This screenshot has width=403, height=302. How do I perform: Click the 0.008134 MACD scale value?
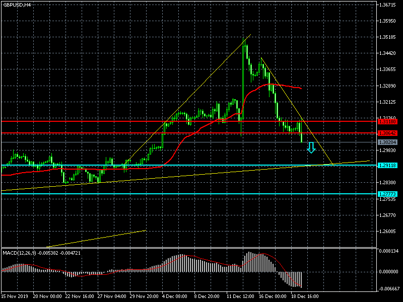(388, 251)
